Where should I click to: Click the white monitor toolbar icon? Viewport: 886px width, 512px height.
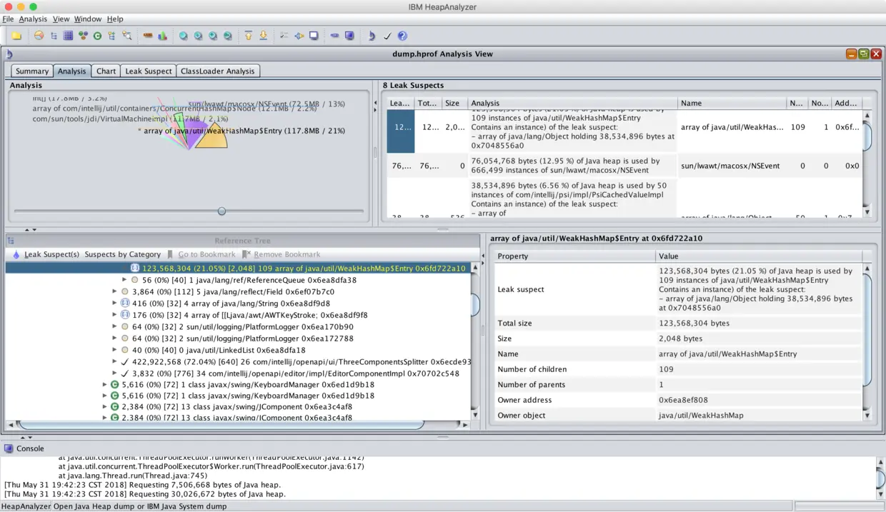click(314, 36)
